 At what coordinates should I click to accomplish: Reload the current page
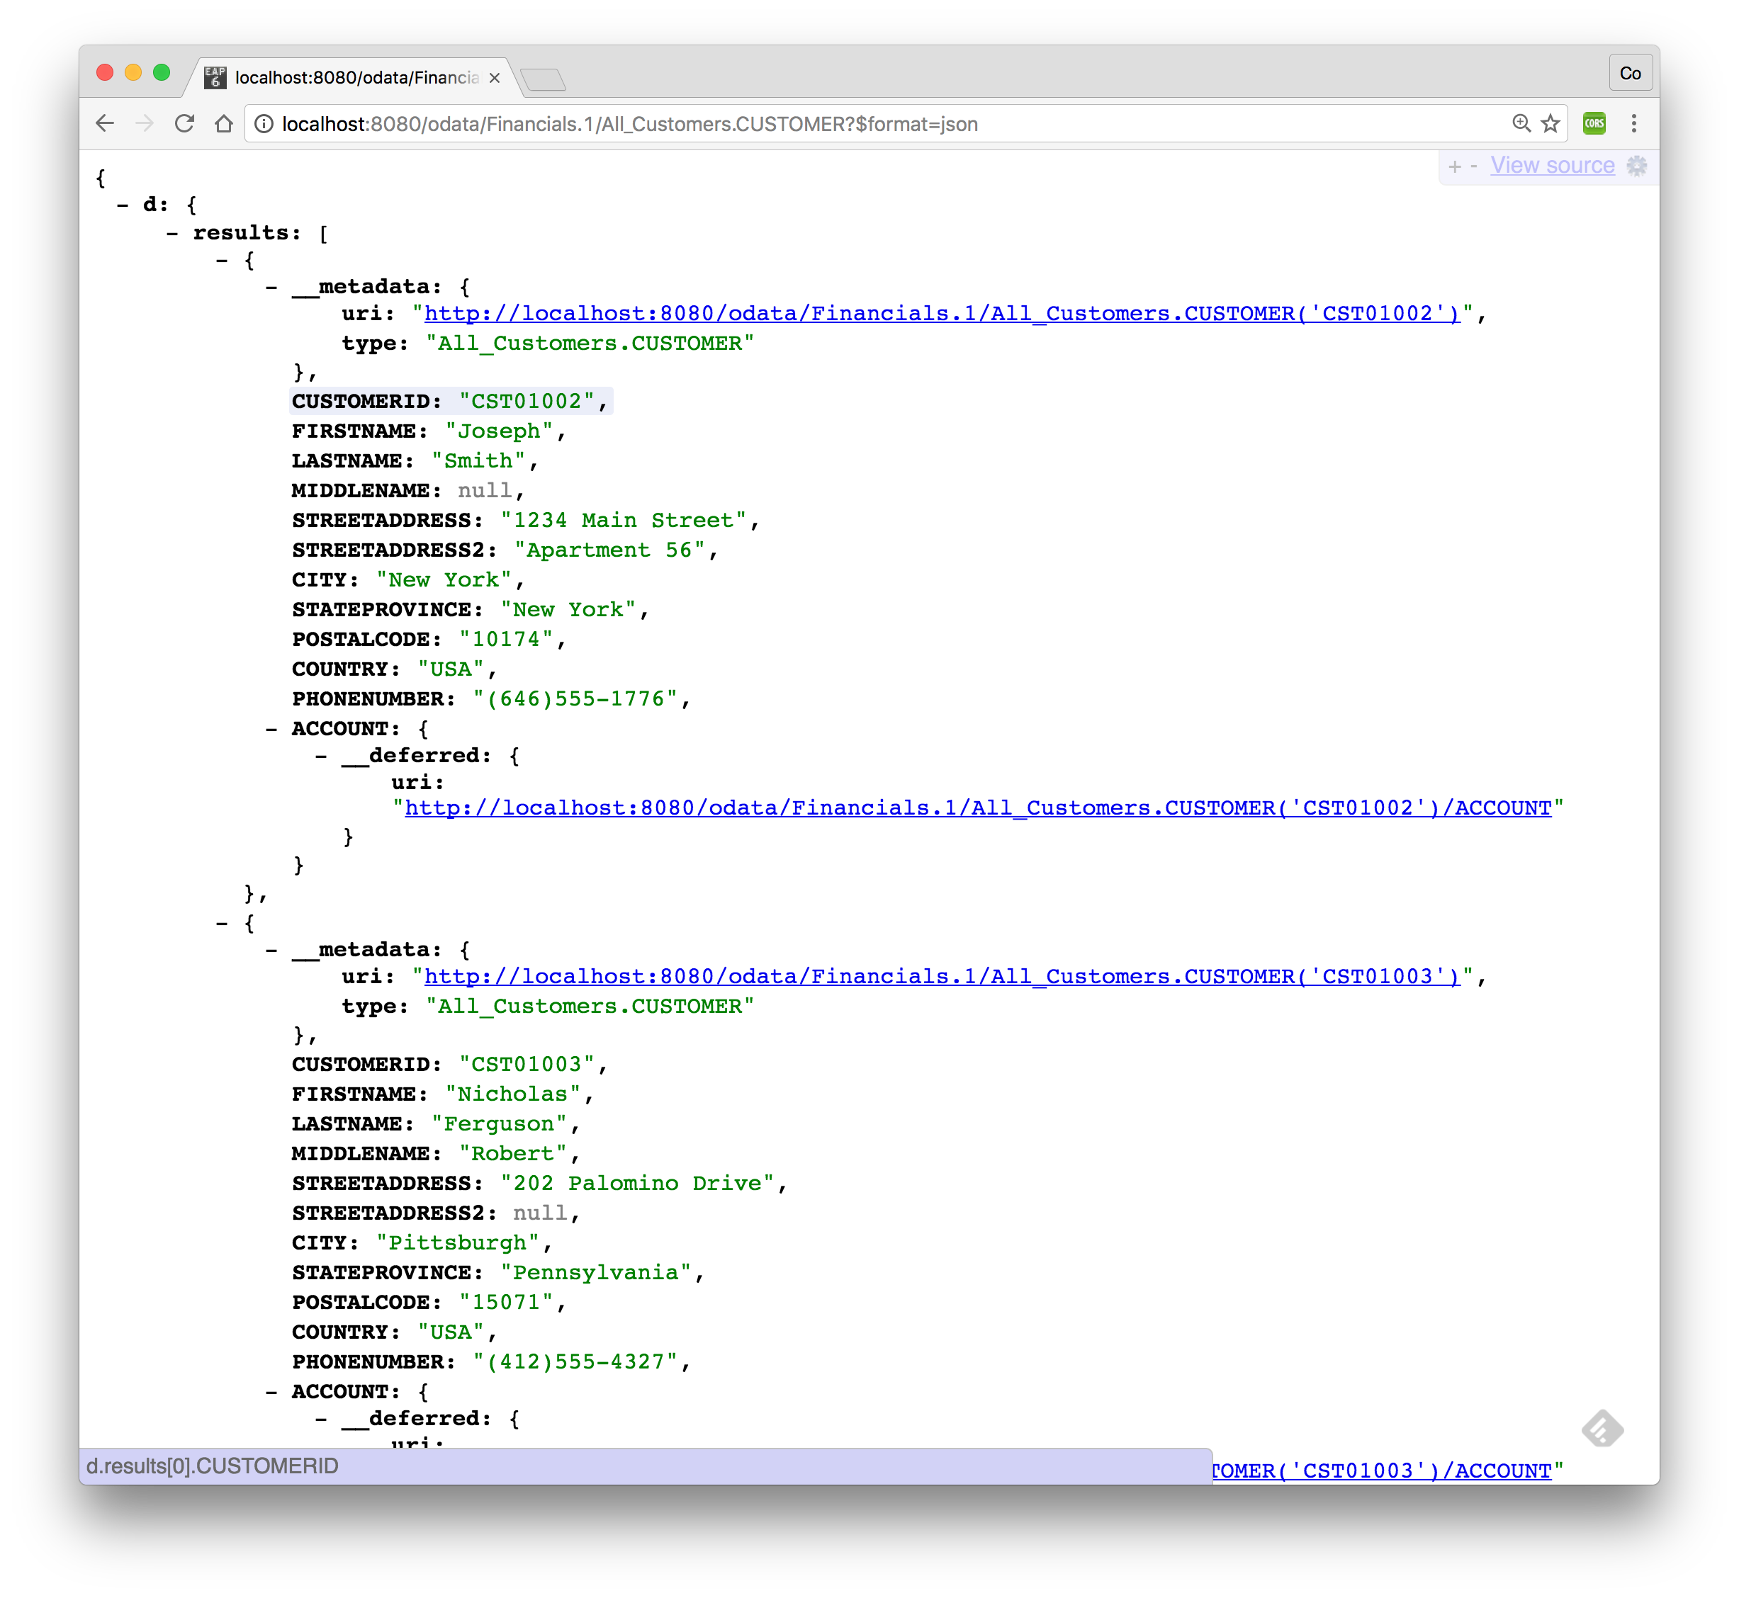coord(185,124)
